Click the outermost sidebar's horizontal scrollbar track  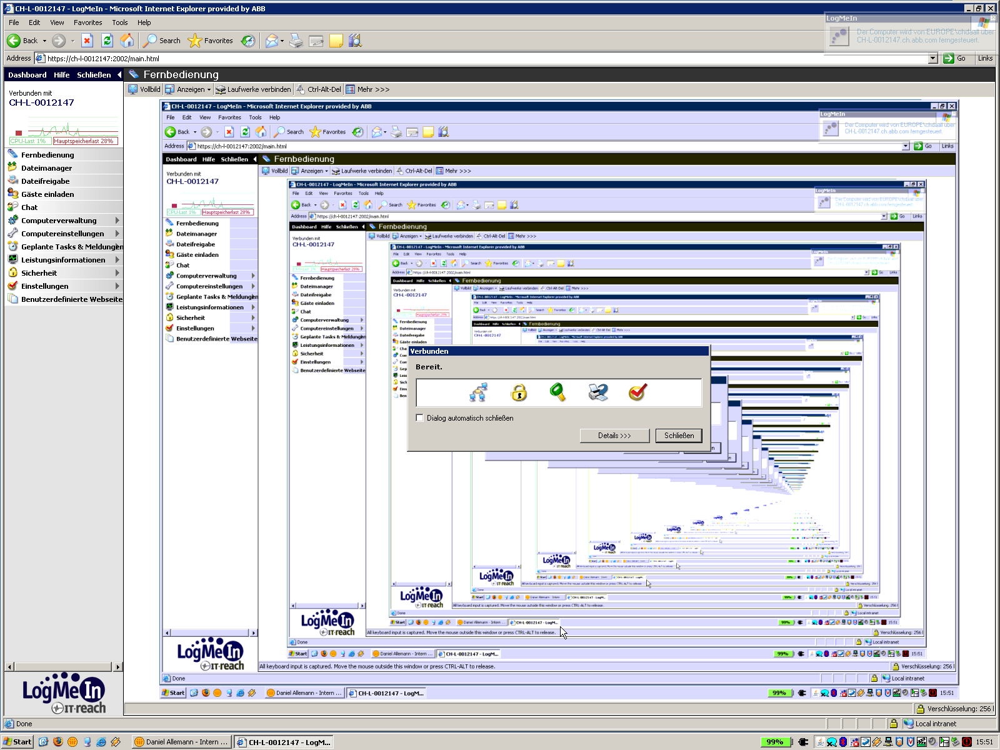(x=62, y=667)
